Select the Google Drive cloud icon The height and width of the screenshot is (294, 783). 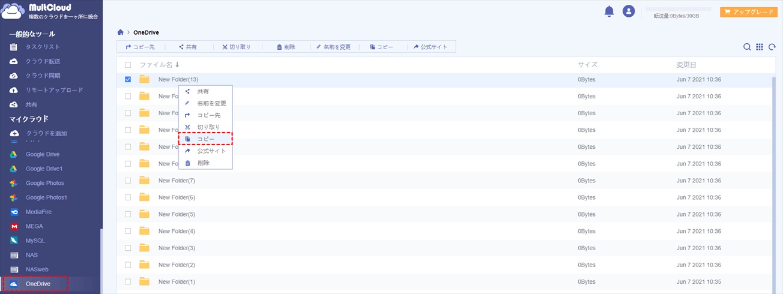click(14, 154)
